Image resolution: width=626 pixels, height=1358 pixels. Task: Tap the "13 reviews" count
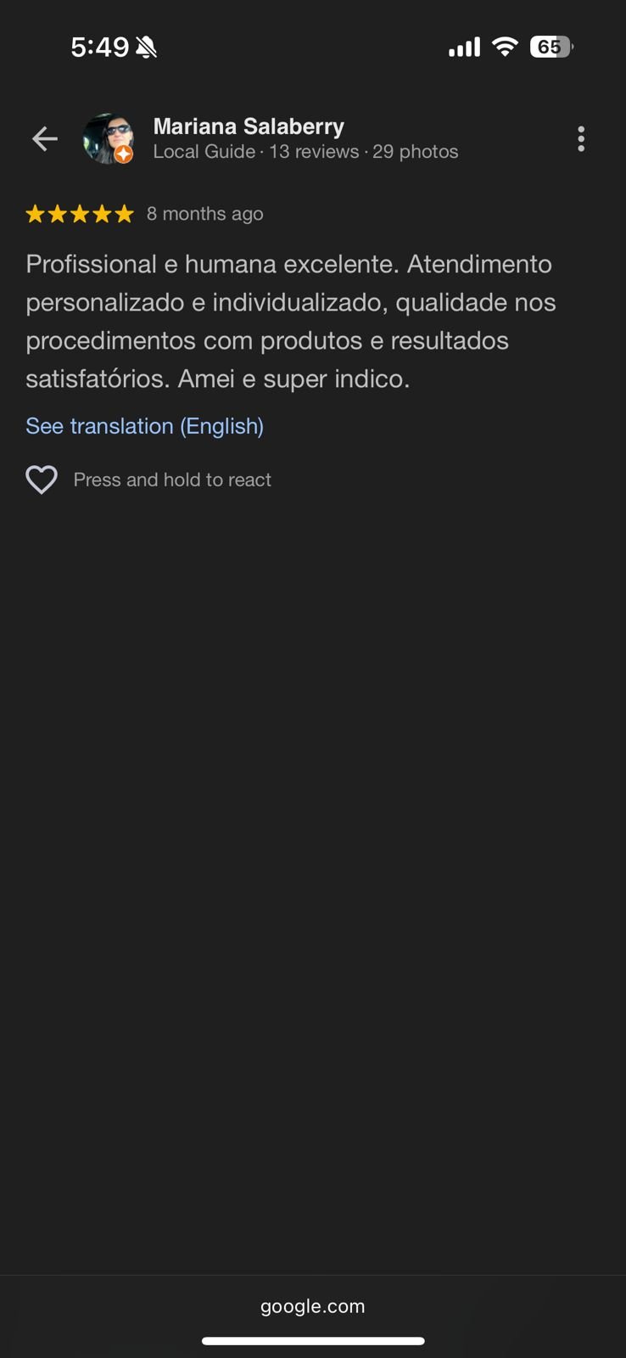[314, 152]
